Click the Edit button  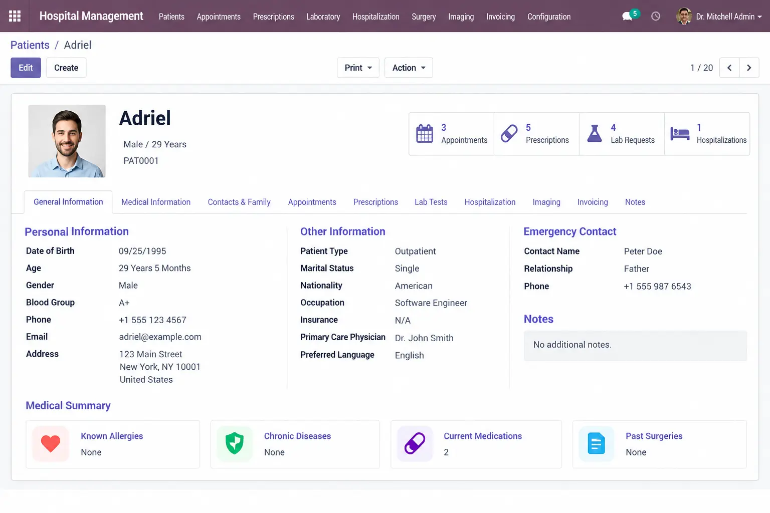26,68
